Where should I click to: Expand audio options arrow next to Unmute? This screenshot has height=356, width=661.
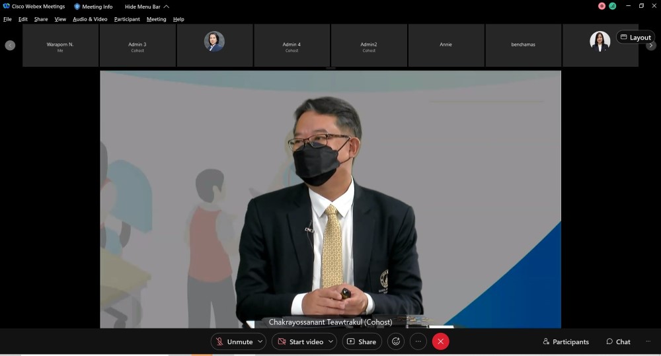pyautogui.click(x=260, y=341)
